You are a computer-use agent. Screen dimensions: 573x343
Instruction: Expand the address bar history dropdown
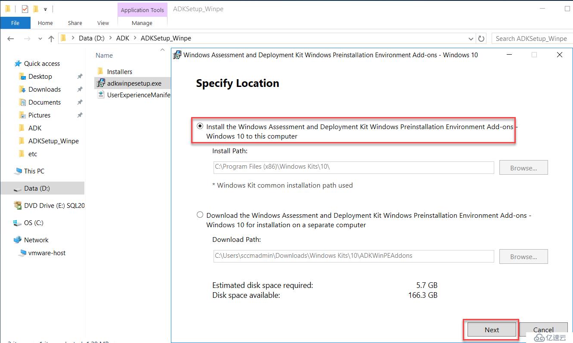pyautogui.click(x=471, y=38)
